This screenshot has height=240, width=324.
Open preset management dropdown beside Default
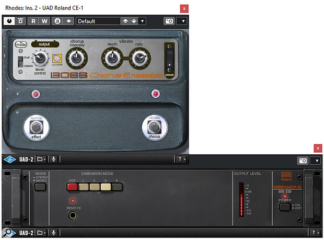[142, 21]
